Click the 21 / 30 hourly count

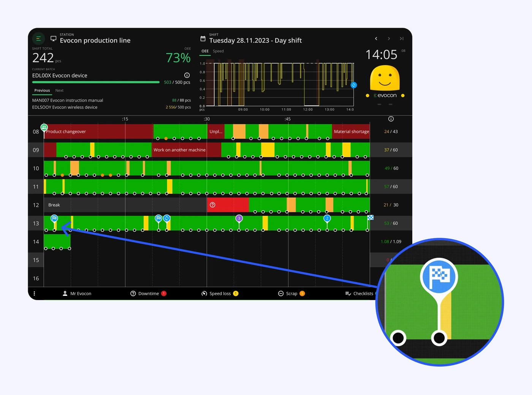coord(391,205)
